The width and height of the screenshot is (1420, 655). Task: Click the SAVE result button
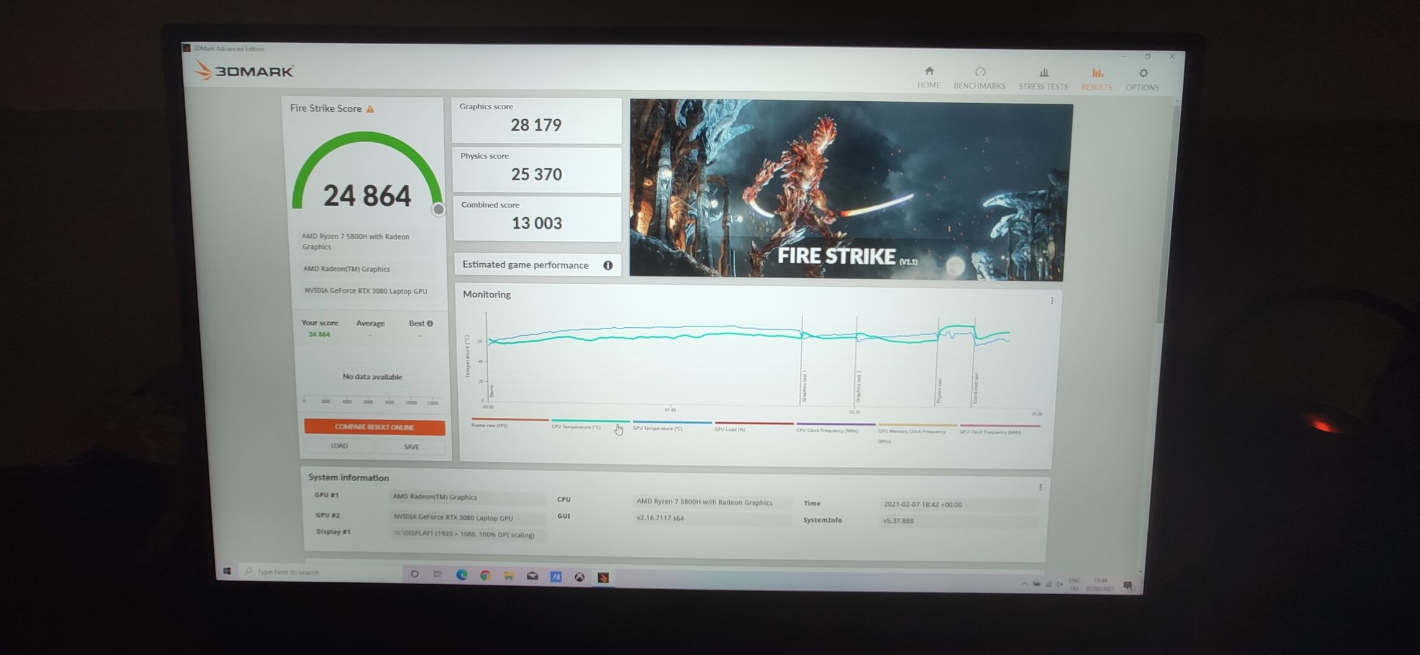(x=411, y=446)
